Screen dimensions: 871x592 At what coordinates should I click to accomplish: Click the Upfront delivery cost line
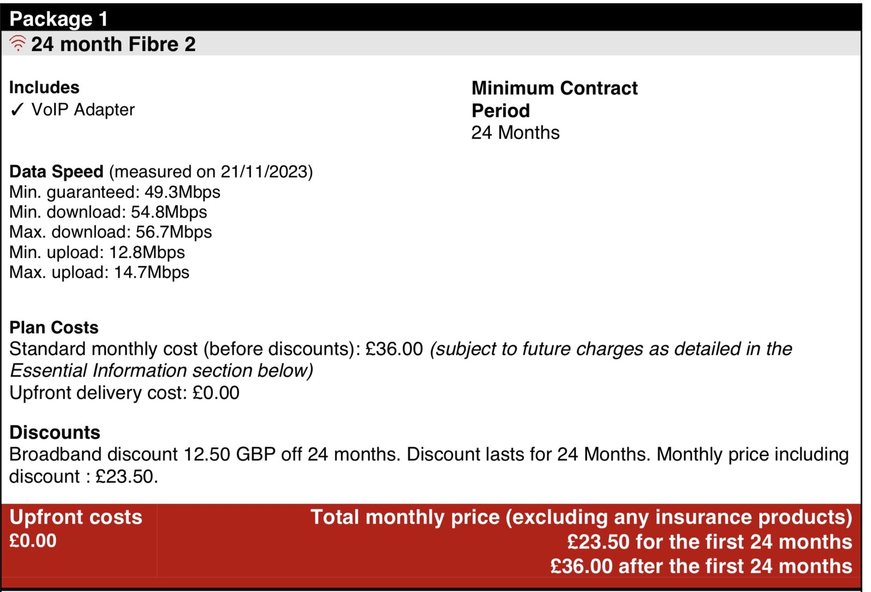tap(124, 393)
